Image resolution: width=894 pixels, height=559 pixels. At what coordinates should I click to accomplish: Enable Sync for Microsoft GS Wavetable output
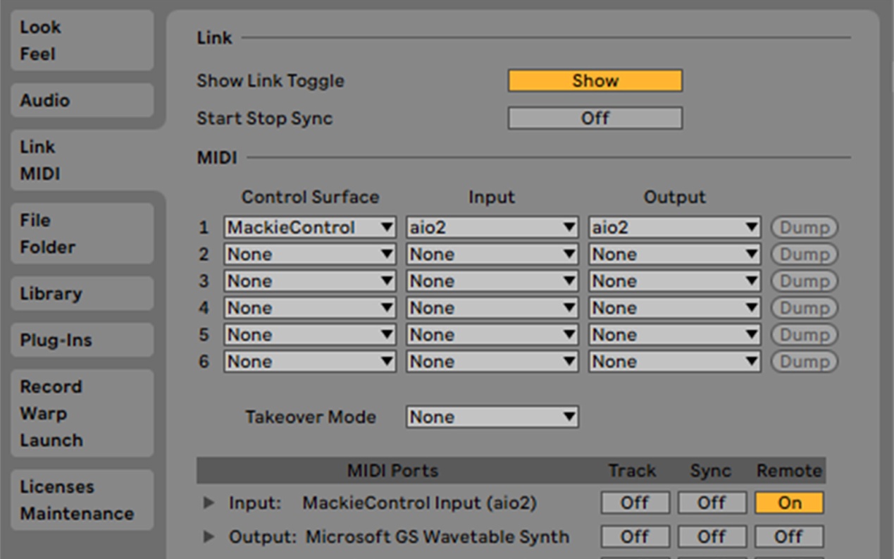click(x=712, y=536)
